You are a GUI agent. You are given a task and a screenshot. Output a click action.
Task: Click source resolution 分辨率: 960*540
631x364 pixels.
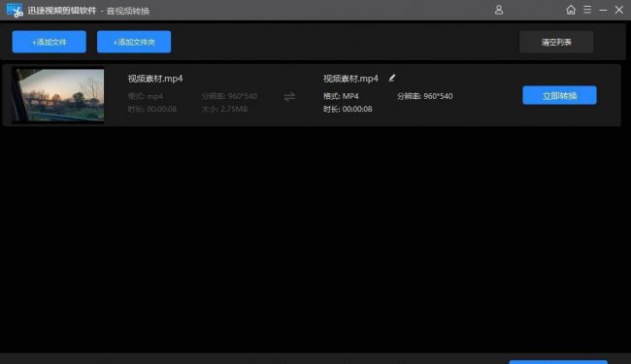coord(229,96)
